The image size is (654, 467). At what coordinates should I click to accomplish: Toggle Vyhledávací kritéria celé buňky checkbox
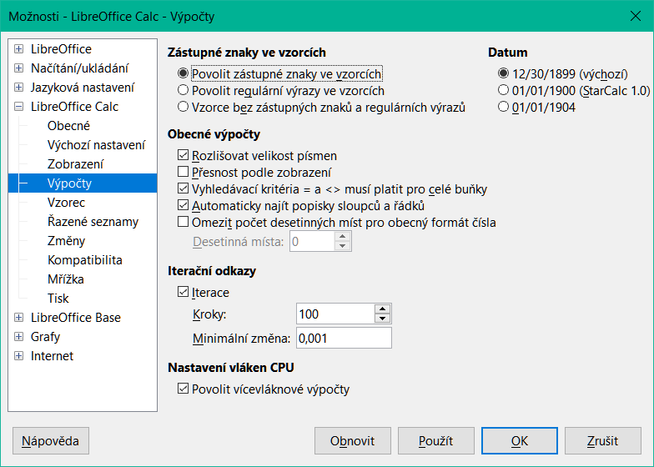[x=183, y=188]
